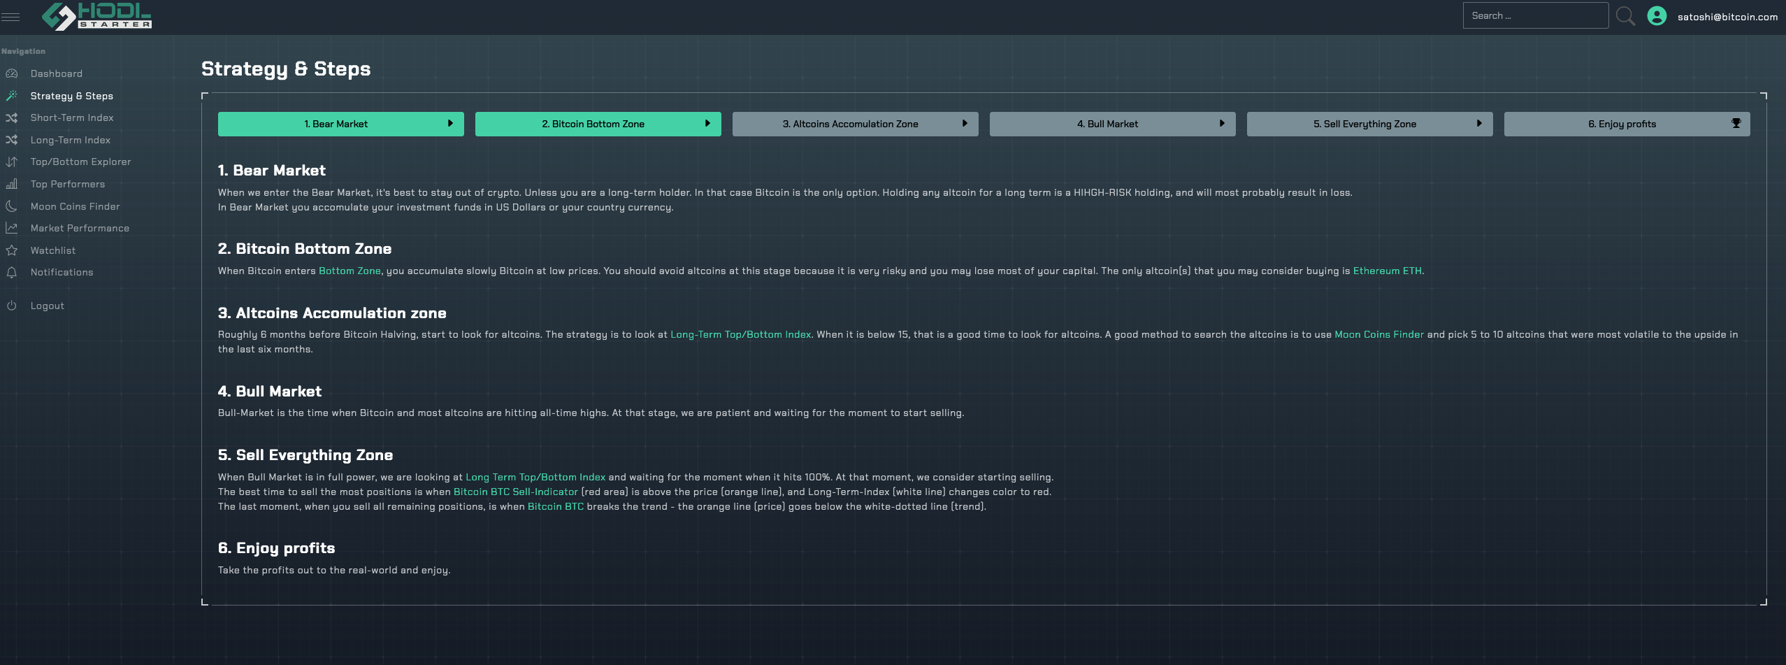Open the hamburger menu icon
Viewport: 1786px width, 665px height.
10,17
